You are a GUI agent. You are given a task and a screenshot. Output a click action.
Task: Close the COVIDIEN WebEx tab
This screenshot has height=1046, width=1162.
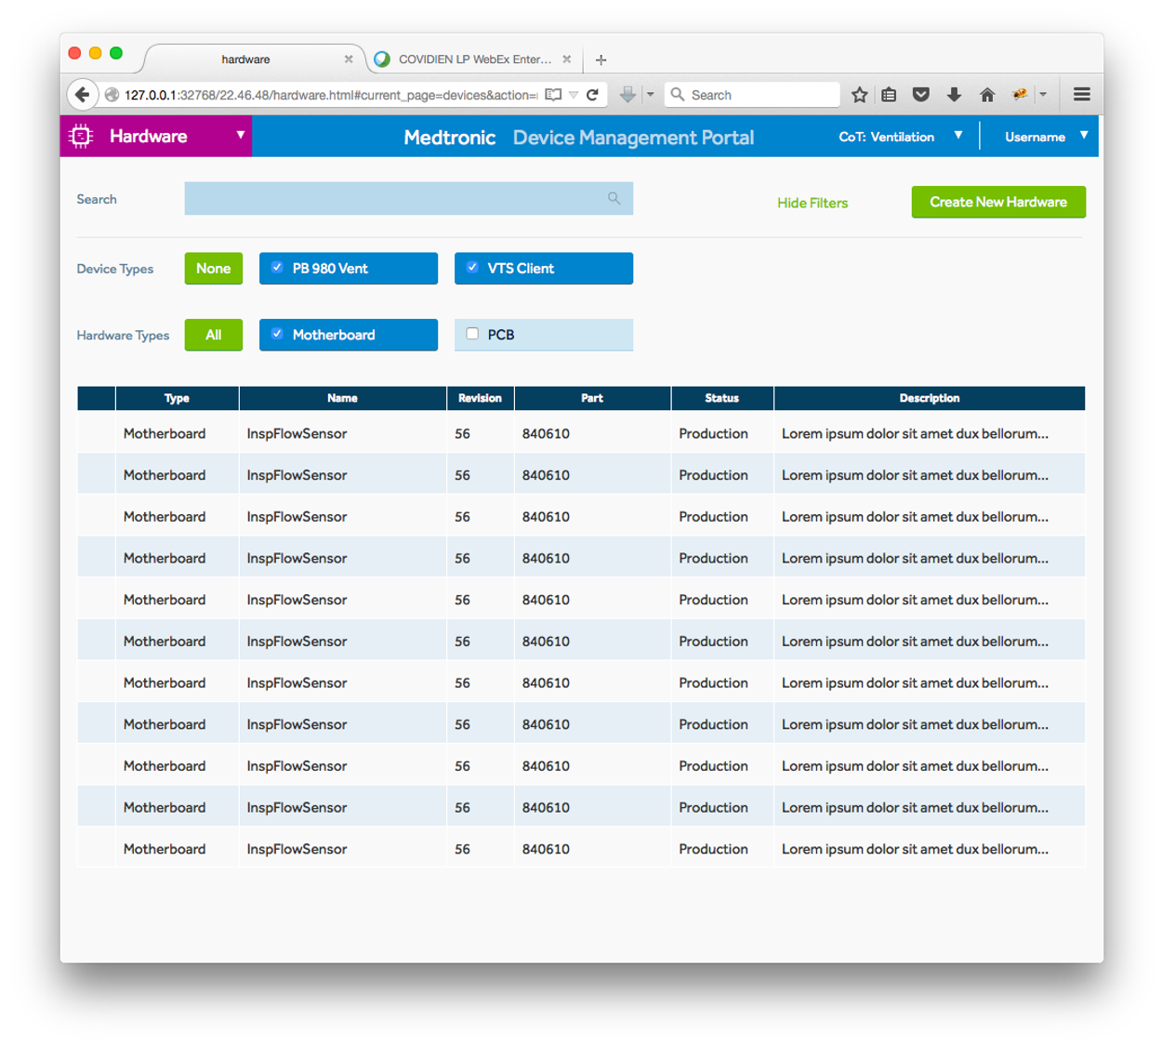pos(567,59)
